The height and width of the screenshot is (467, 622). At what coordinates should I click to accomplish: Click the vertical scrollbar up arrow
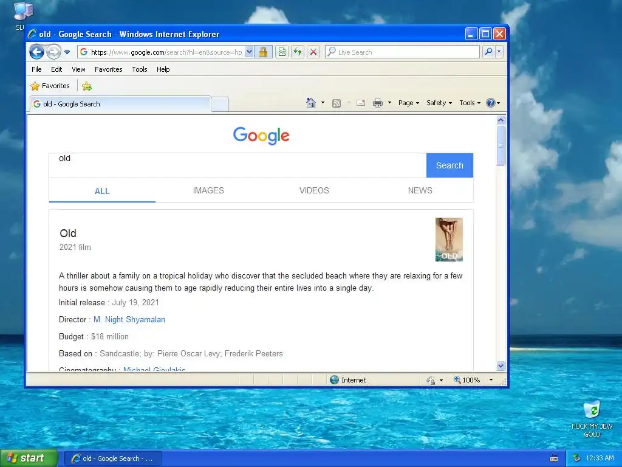tap(501, 120)
